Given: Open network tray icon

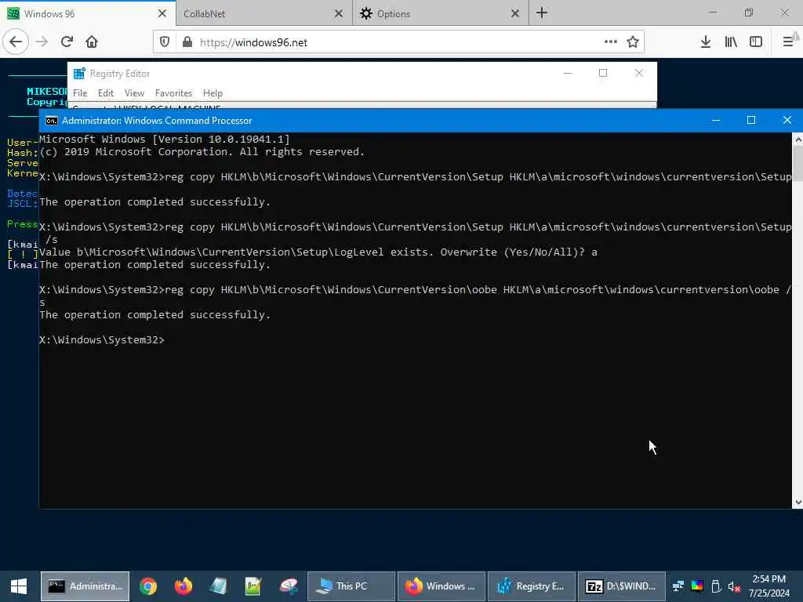Looking at the screenshot, I should tap(678, 586).
